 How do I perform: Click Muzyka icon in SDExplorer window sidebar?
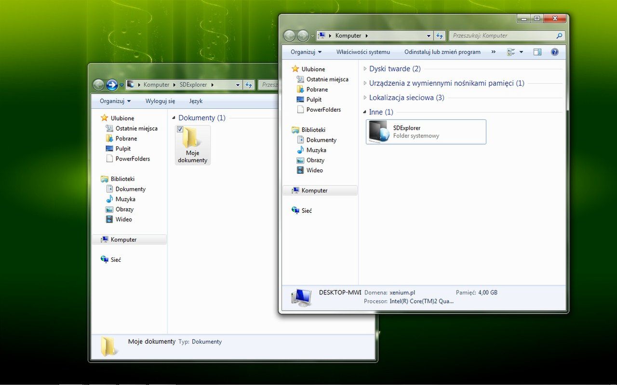[109, 199]
